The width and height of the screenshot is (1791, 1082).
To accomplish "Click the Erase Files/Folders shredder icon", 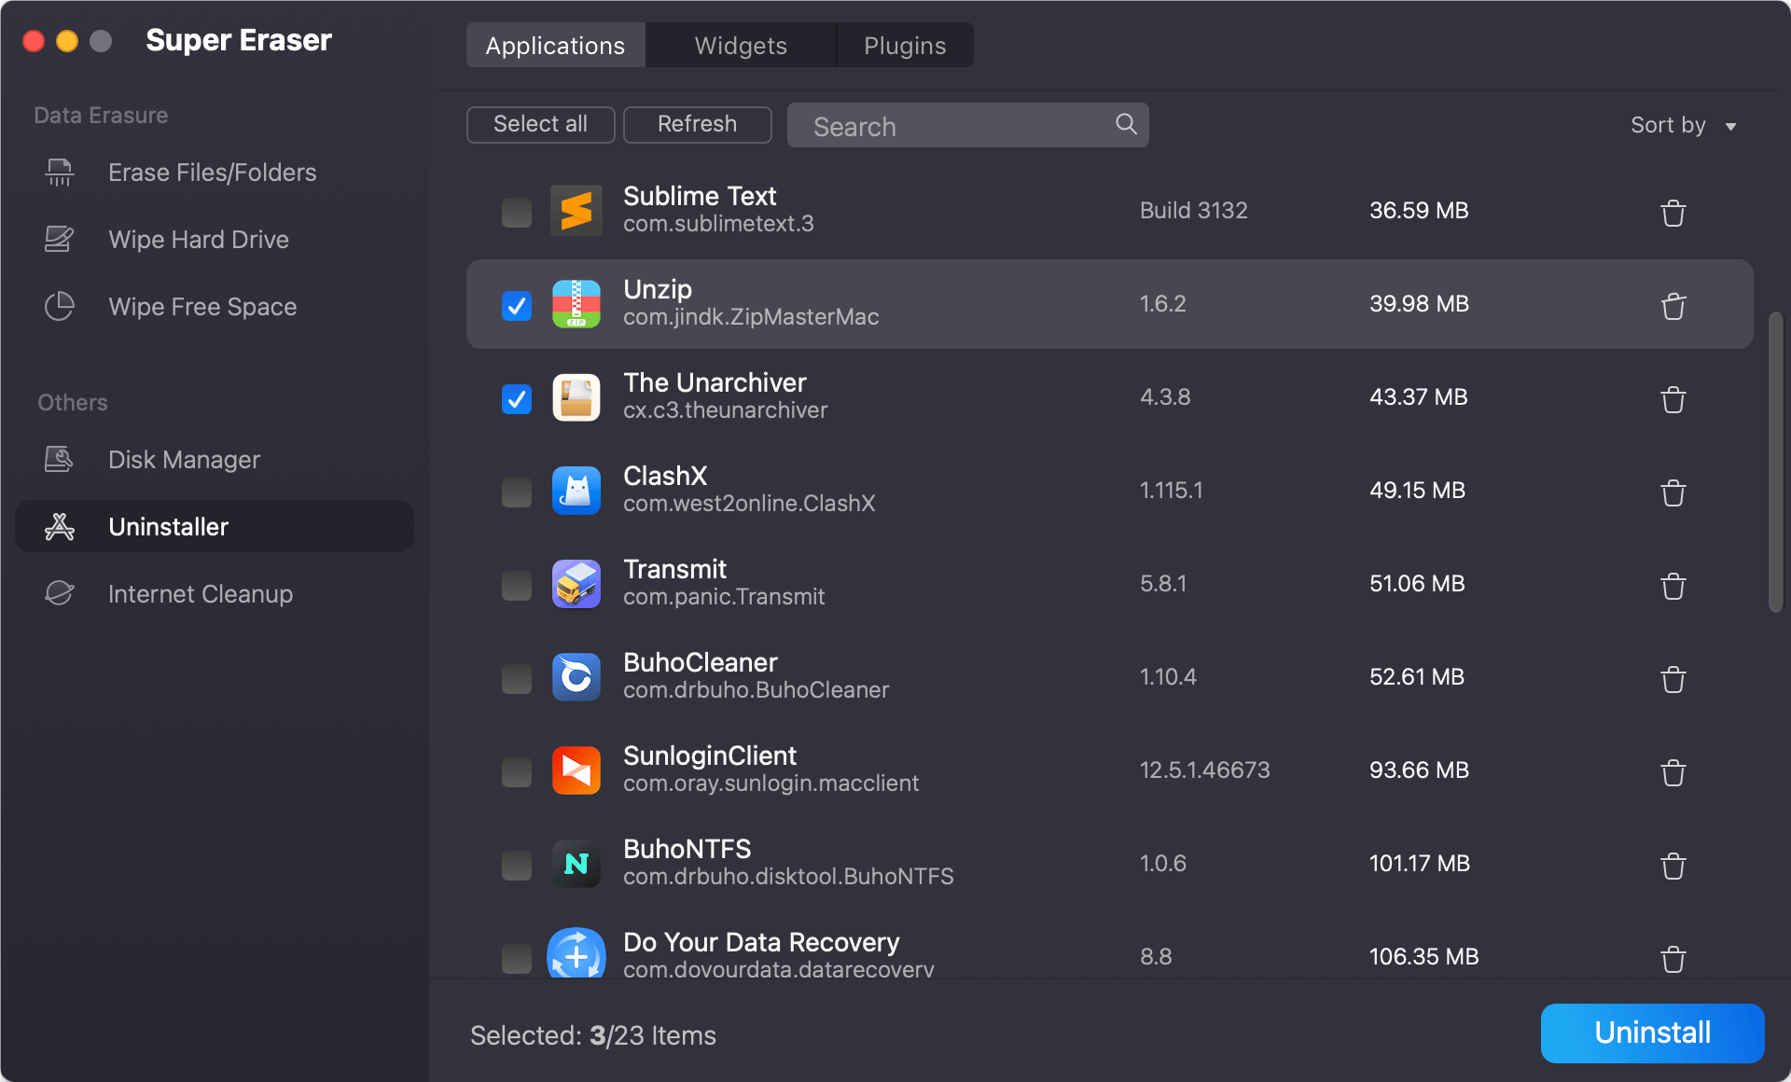I will (60, 173).
